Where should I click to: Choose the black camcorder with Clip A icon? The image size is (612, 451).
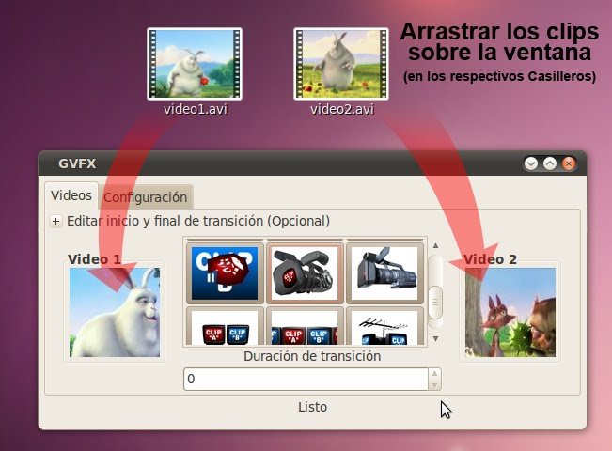click(304, 270)
